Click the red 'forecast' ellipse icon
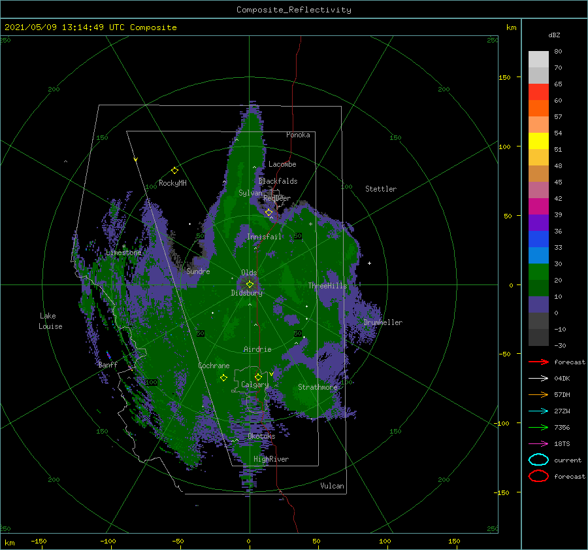 tap(538, 476)
